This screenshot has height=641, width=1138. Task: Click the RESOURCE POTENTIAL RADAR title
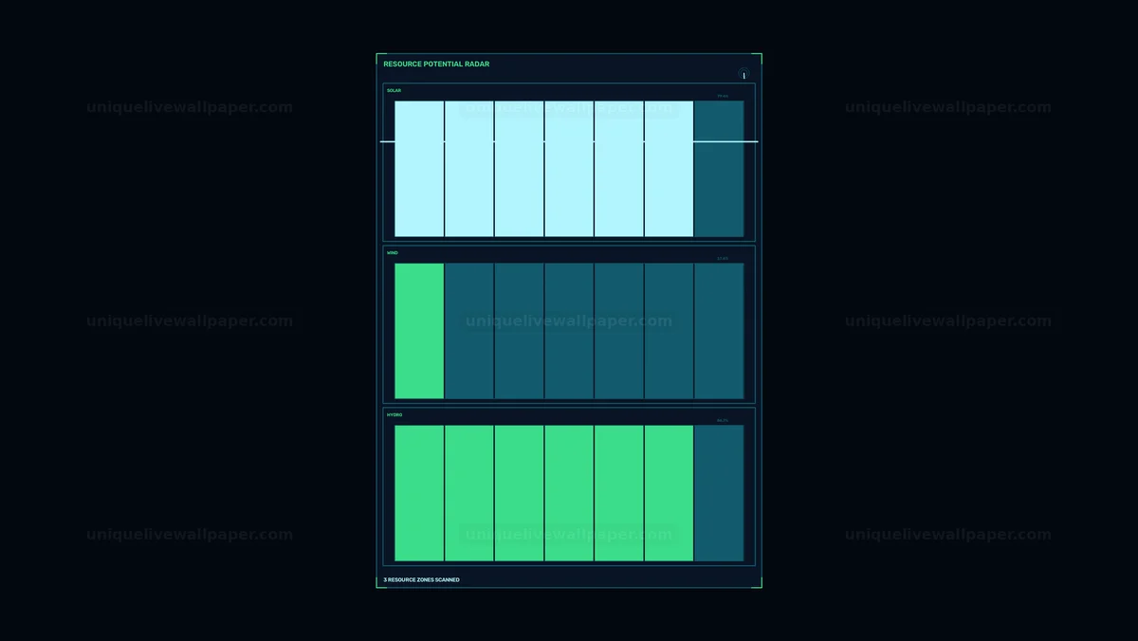click(x=436, y=64)
